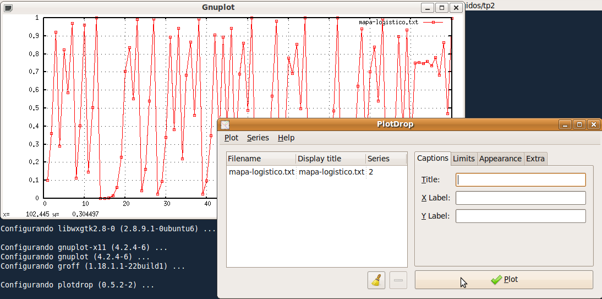Screen dimensions: 602x299
Task: Click the Gnuplot window title bar
Action: tap(218, 7)
